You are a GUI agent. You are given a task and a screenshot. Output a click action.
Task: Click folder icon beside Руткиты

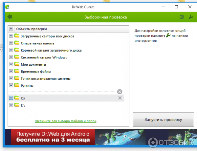(17, 86)
